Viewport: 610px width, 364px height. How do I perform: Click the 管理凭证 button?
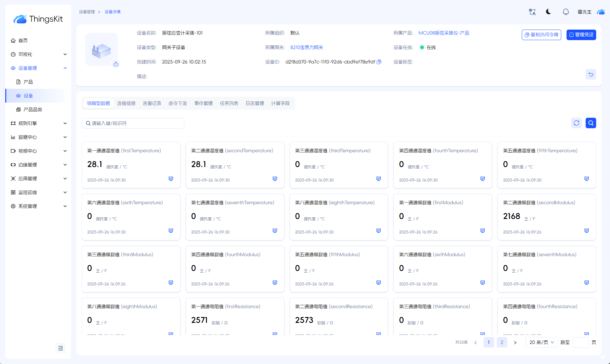tap(581, 35)
